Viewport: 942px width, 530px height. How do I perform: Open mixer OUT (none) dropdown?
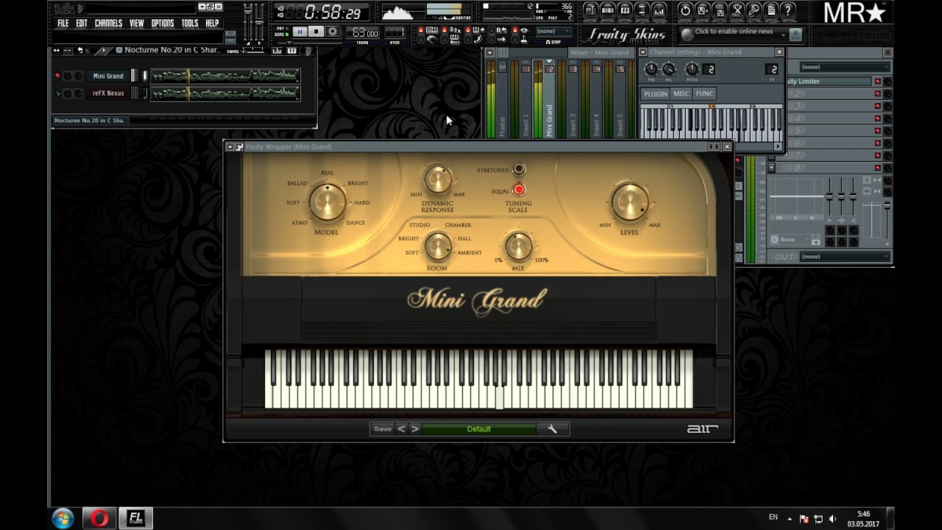pyautogui.click(x=845, y=256)
